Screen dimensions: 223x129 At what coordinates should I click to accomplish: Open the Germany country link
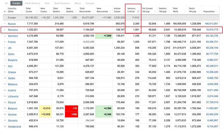coord(13,36)
